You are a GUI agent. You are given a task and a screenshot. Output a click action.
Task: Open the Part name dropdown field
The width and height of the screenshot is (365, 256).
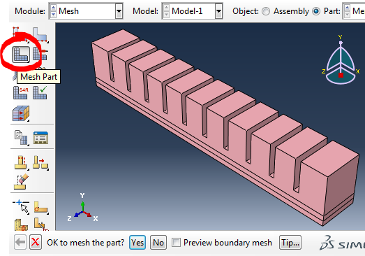pos(354,11)
